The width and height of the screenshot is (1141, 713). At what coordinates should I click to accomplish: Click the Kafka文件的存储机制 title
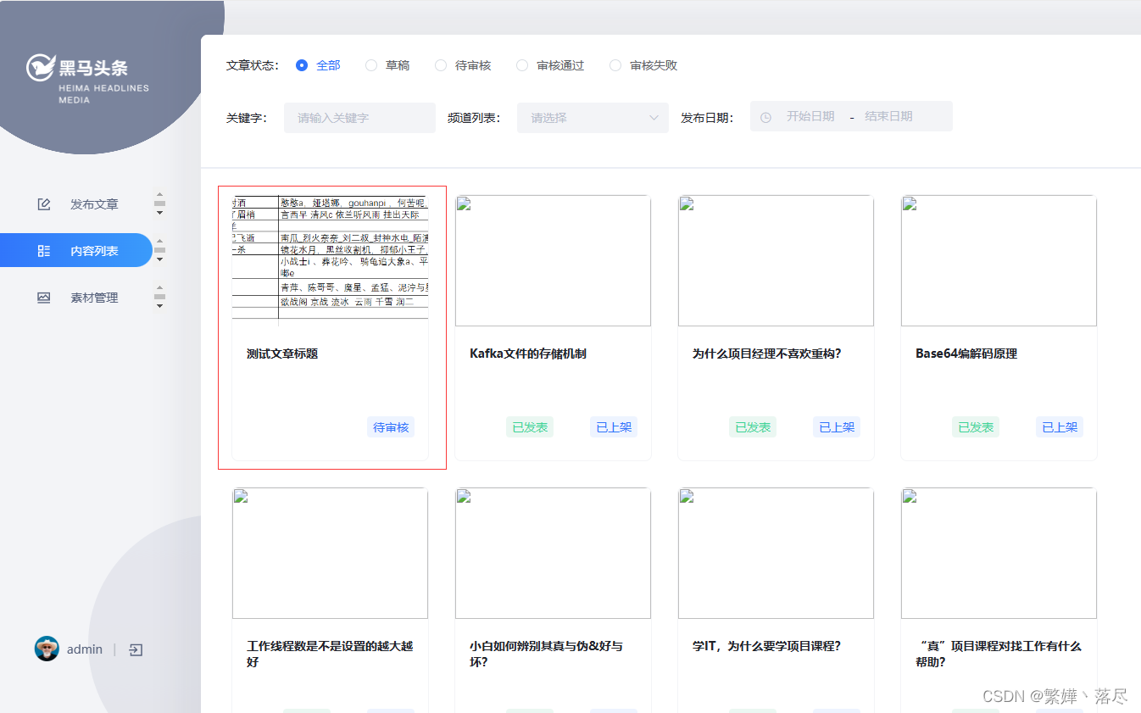point(528,354)
